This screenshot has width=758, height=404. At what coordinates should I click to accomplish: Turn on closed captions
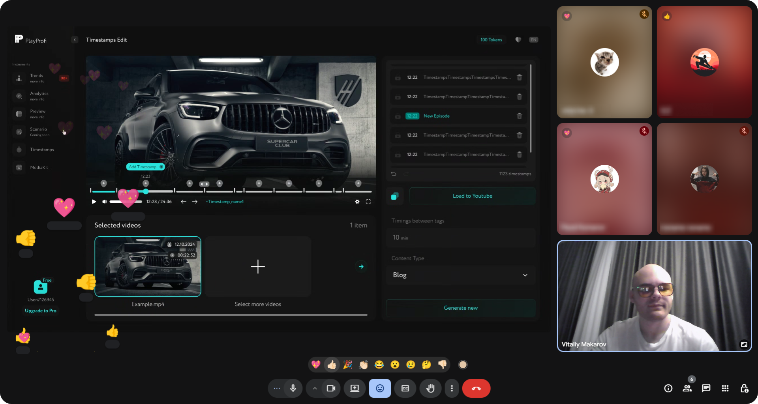[x=405, y=388]
